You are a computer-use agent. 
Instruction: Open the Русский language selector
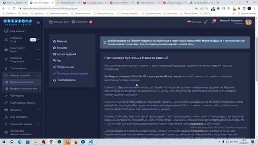pyautogui.click(x=194, y=22)
